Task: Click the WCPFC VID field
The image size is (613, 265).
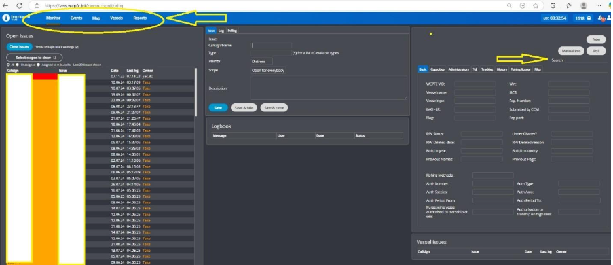Action: 475,84
